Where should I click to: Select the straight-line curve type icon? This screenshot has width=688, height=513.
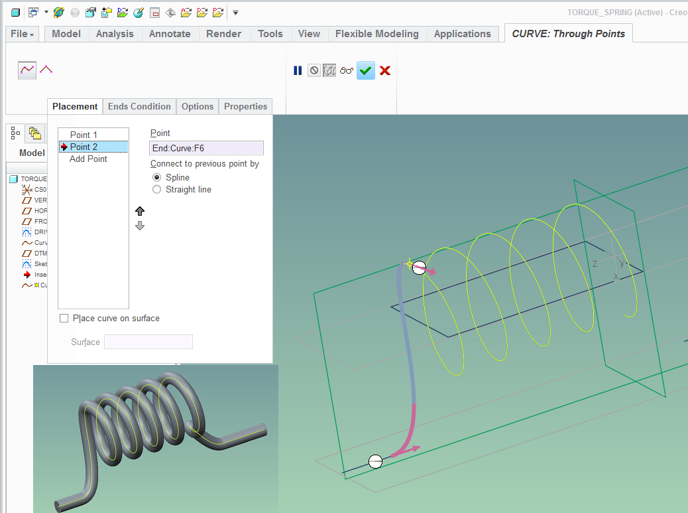(46, 70)
